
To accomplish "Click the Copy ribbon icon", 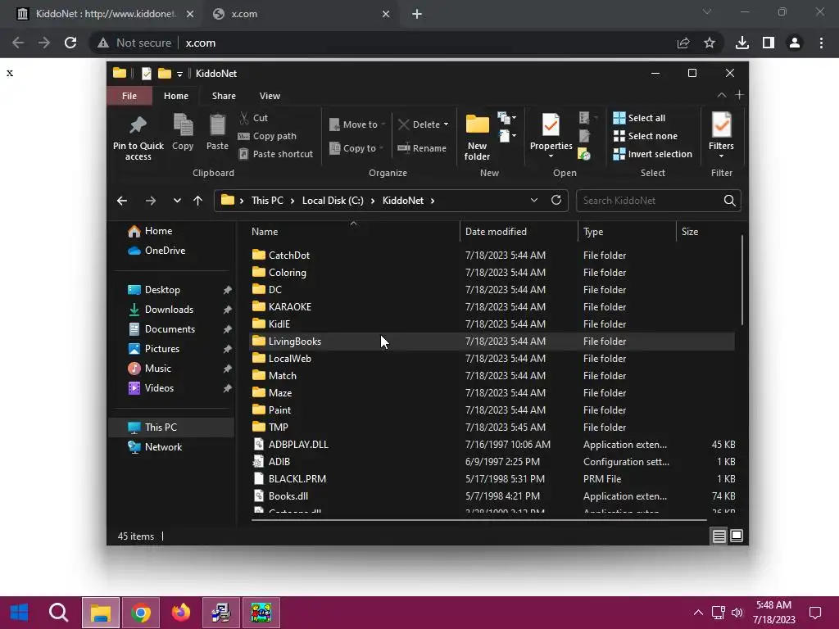I will tap(183, 125).
